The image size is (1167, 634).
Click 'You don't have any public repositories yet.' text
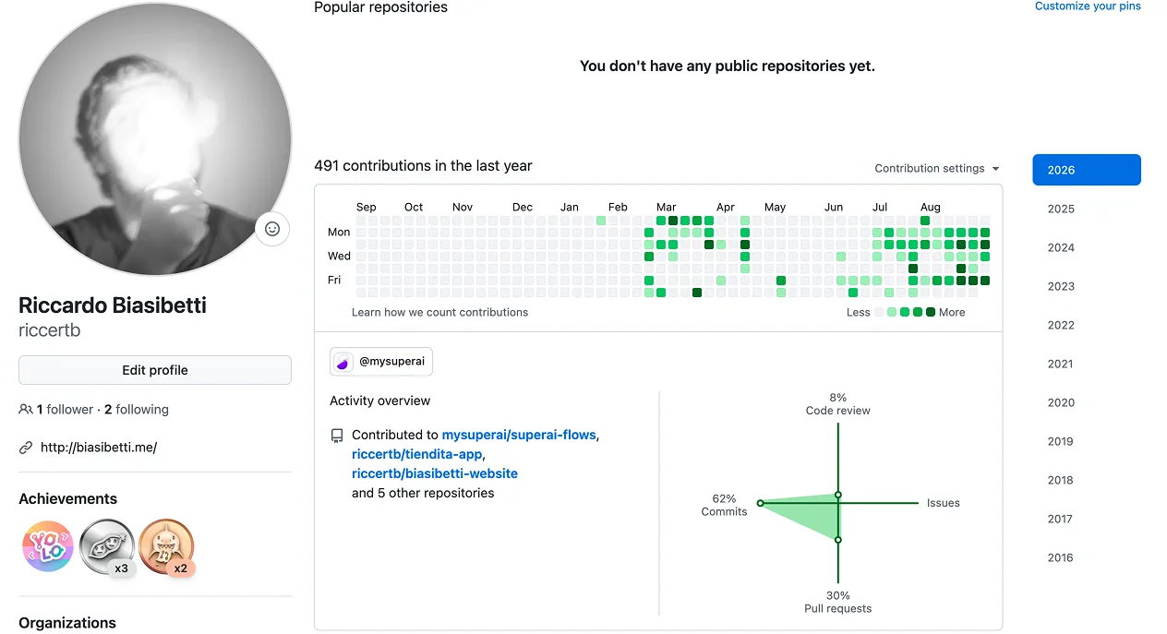point(728,66)
